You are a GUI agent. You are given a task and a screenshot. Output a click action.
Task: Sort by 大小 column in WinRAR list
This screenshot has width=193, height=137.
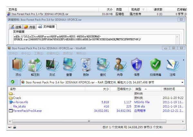click(x=97, y=89)
